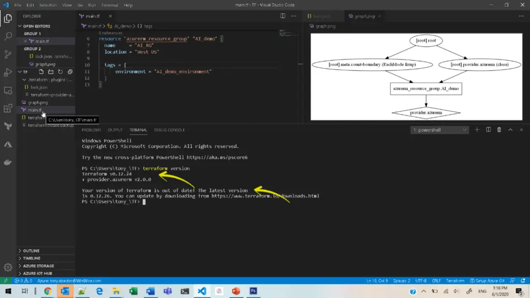The height and width of the screenshot is (298, 530).
Task: Click Spaces: 2 indentation indicator
Action: click(402, 280)
